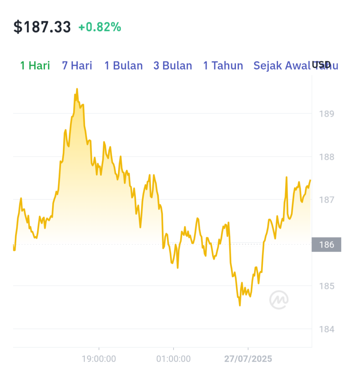
Task: Click the highest peak of the price line
Action: pos(77,89)
